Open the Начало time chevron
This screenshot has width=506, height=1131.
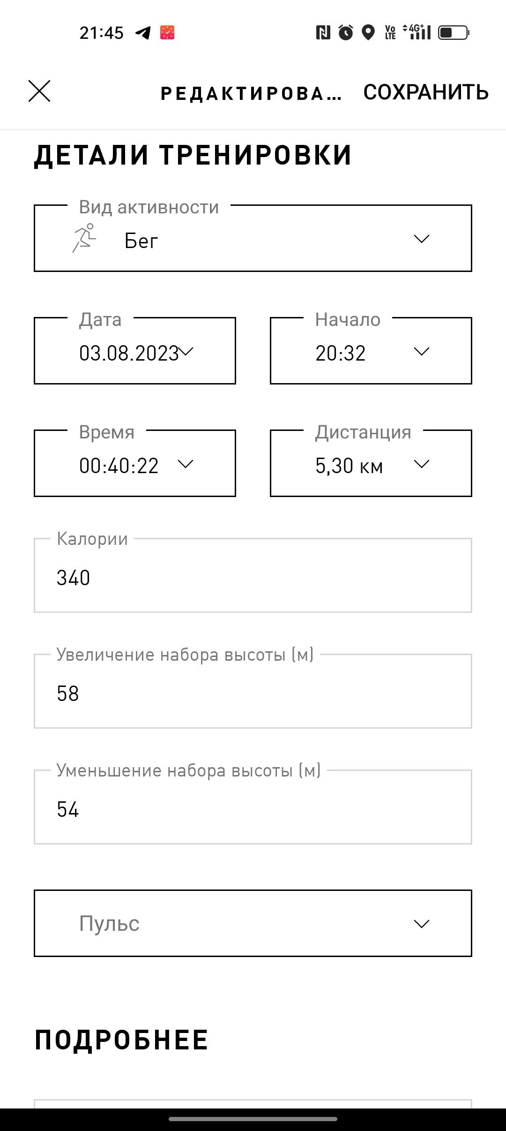click(422, 351)
